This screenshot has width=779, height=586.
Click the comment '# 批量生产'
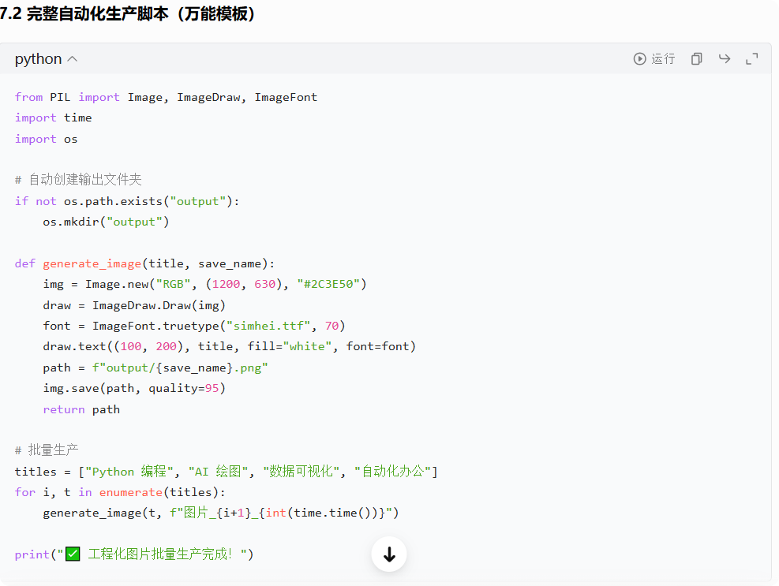tap(47, 450)
